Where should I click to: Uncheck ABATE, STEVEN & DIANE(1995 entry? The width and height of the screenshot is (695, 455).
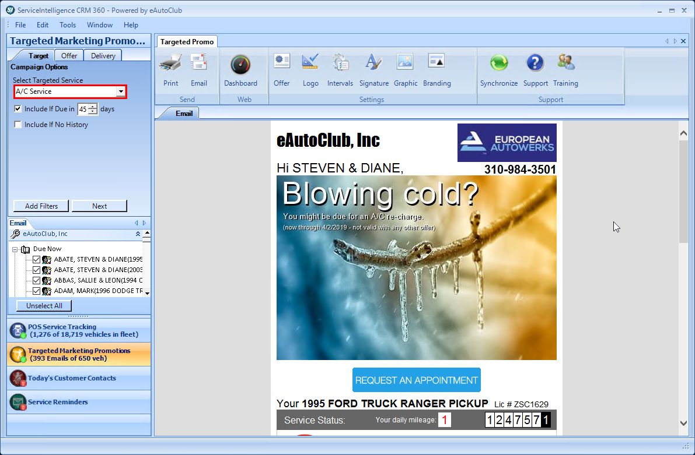point(37,259)
